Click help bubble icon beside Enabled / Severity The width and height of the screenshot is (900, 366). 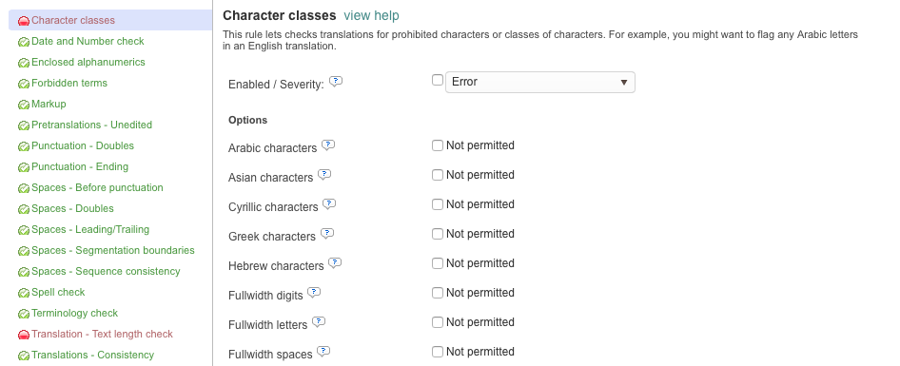pos(336,82)
